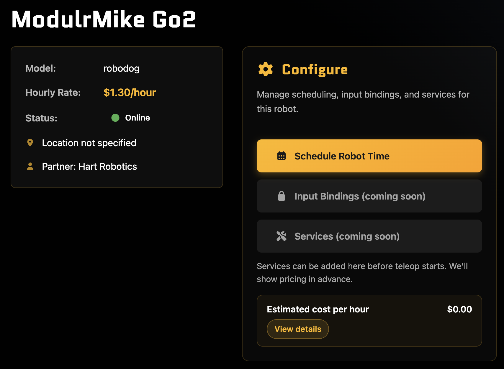
Task: Click the Estimated cost per hour label
Action: tap(318, 309)
